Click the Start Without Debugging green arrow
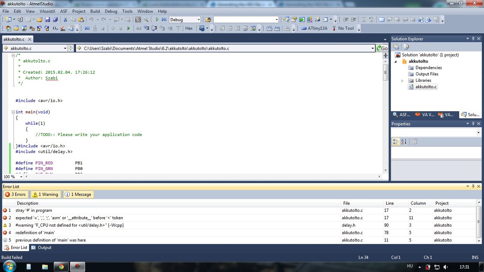This screenshot has height=272, width=484. (157, 20)
